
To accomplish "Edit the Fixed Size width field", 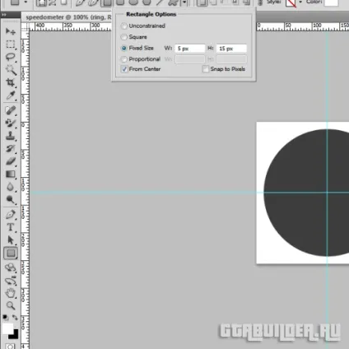I will [190, 49].
